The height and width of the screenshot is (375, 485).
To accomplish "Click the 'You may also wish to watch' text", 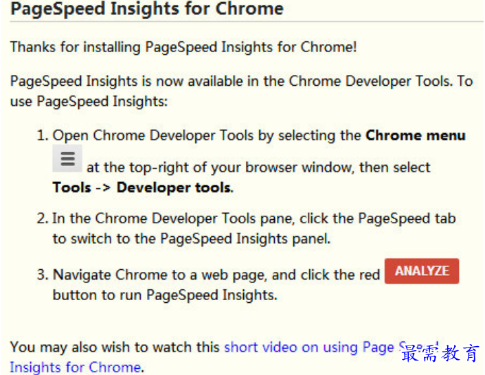I will [115, 347].
